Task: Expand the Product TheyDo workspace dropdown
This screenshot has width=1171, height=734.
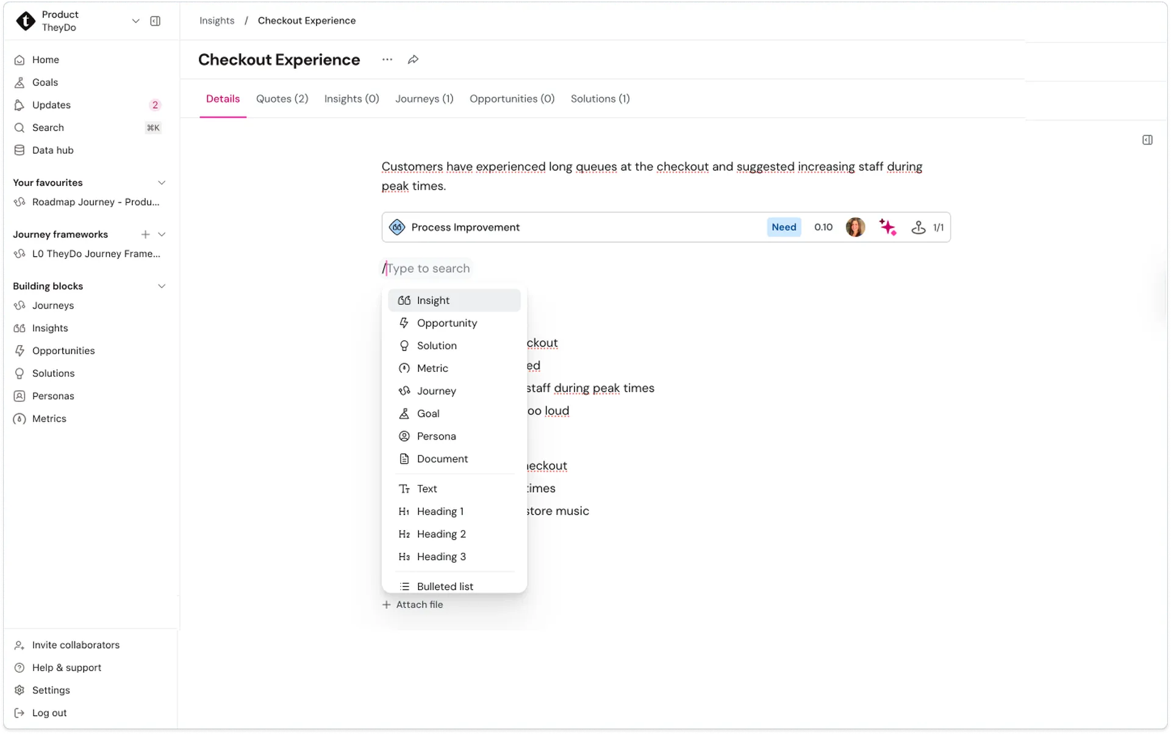Action: coord(135,21)
